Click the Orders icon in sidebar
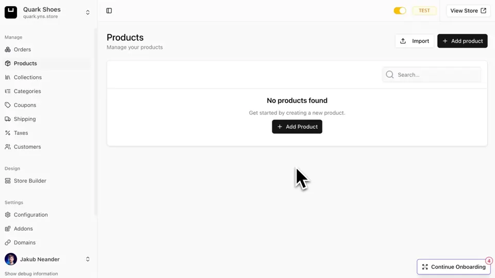495x278 pixels. point(8,49)
